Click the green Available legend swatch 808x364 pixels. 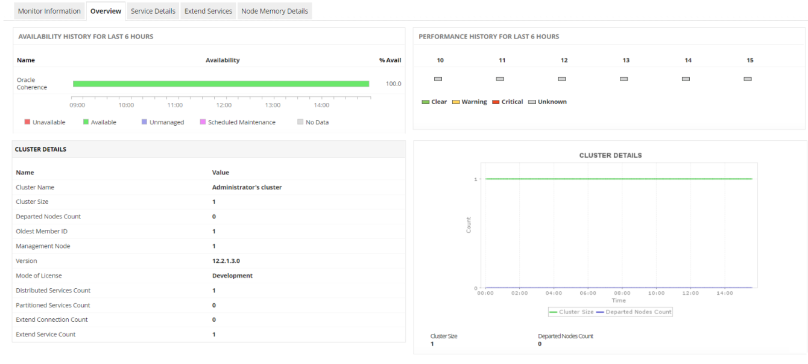(x=86, y=122)
